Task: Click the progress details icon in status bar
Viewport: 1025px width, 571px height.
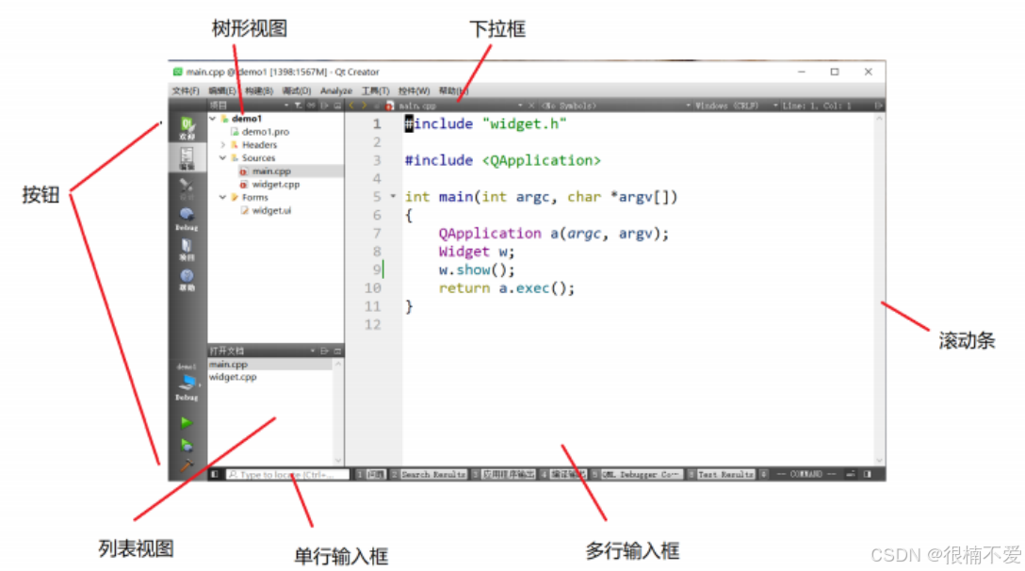Action: (851, 474)
